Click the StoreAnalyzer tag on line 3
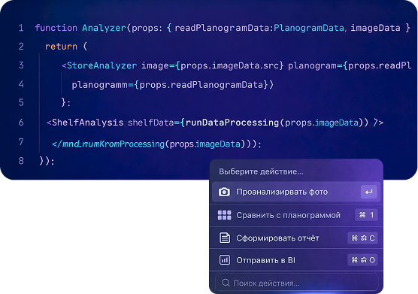 pos(101,65)
